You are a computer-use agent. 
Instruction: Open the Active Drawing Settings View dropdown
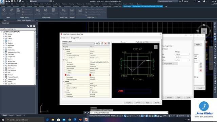tap(18, 29)
